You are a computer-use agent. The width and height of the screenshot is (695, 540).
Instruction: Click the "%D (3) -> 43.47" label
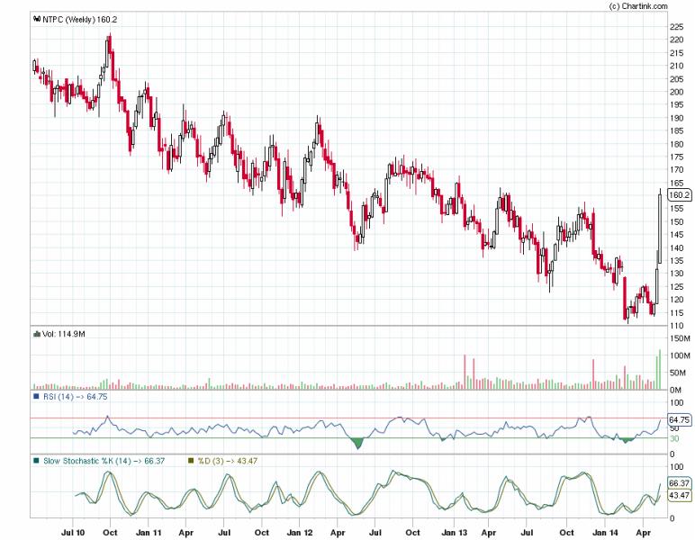pos(228,461)
